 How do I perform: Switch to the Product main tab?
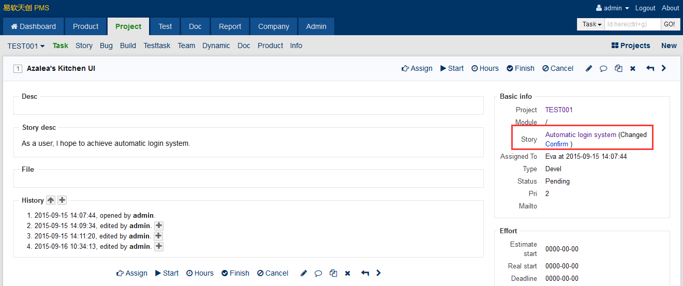point(85,27)
